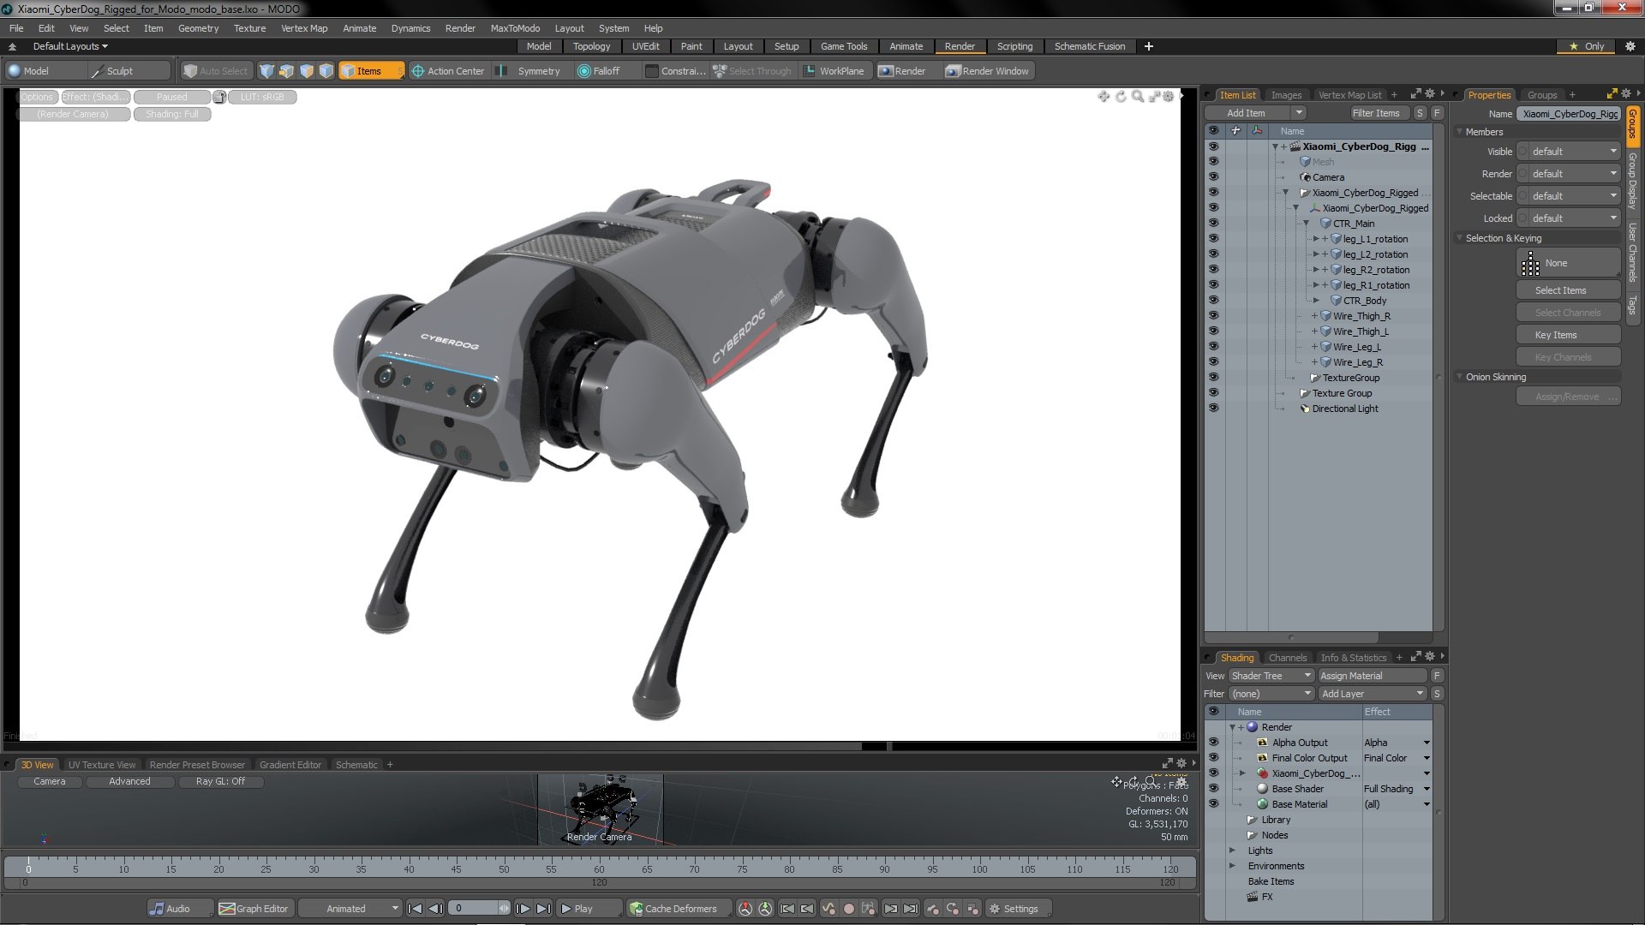Toggle Ray GL Off button

coord(220,781)
